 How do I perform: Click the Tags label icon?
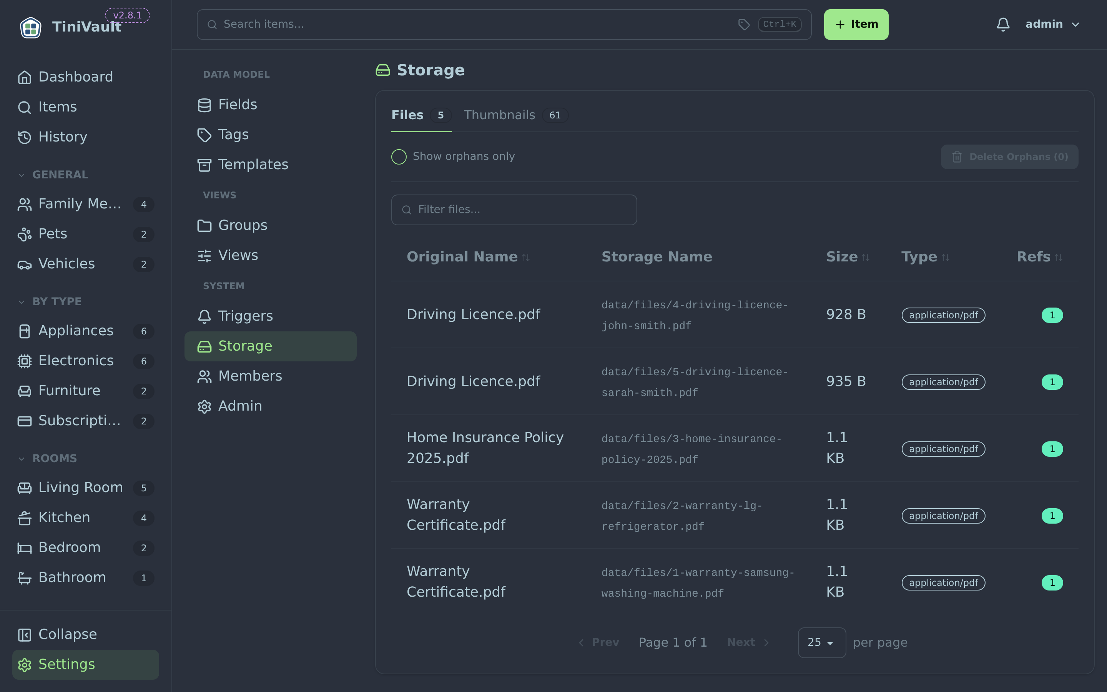click(x=204, y=135)
